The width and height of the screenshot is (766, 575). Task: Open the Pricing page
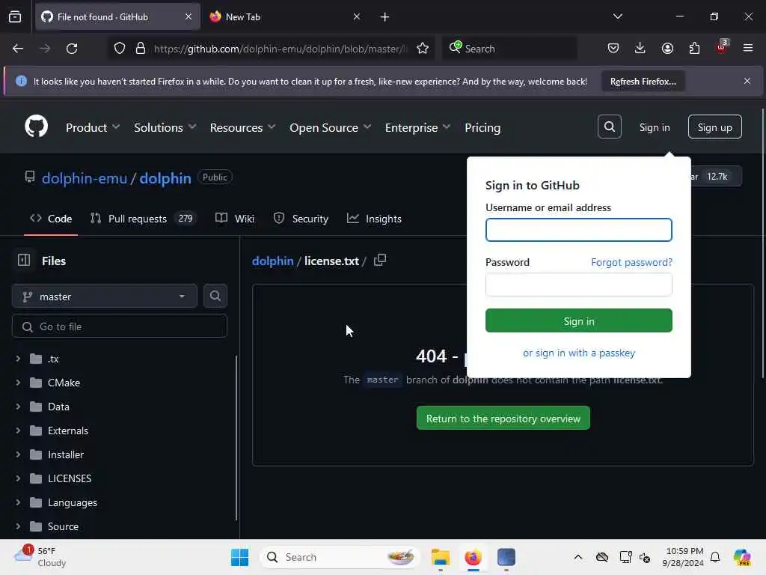(482, 127)
